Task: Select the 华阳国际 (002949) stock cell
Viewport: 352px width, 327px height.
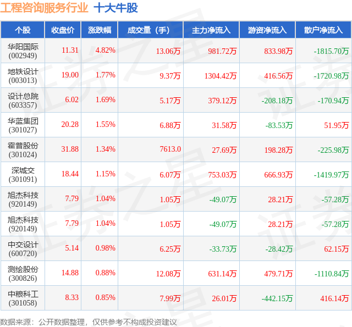Action: (x=23, y=51)
